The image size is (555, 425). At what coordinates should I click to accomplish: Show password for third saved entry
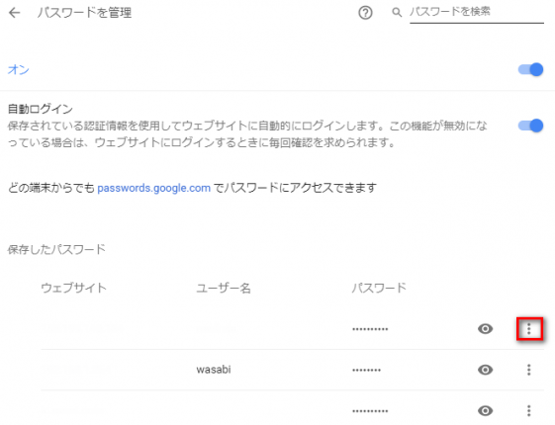pyautogui.click(x=485, y=411)
